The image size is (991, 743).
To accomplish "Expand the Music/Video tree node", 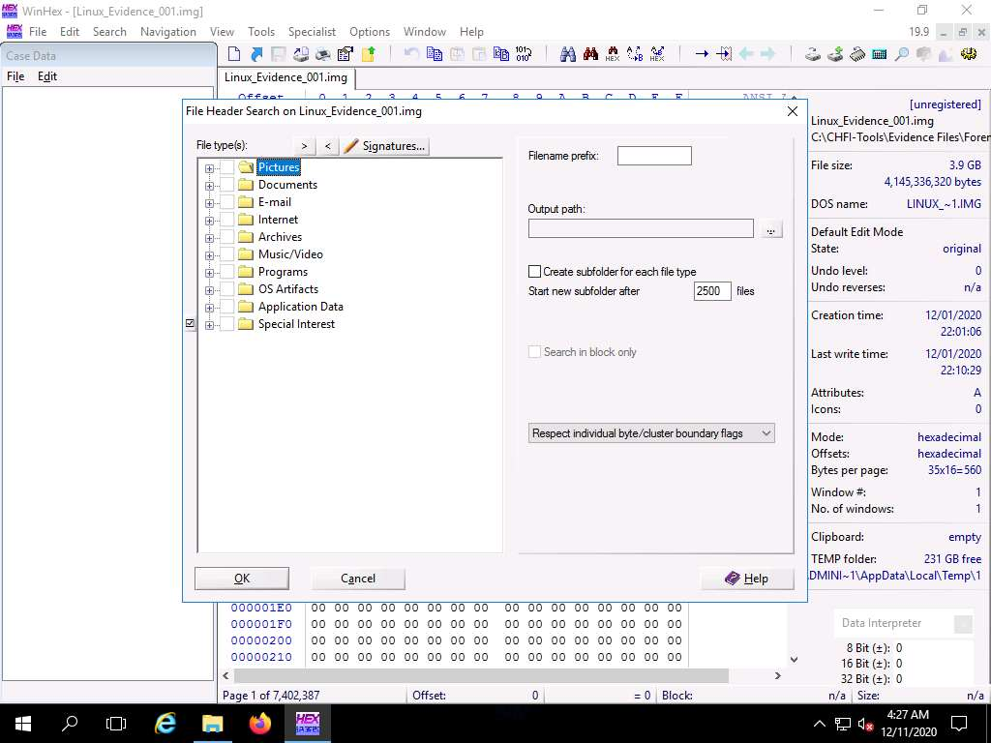I will pyautogui.click(x=209, y=255).
